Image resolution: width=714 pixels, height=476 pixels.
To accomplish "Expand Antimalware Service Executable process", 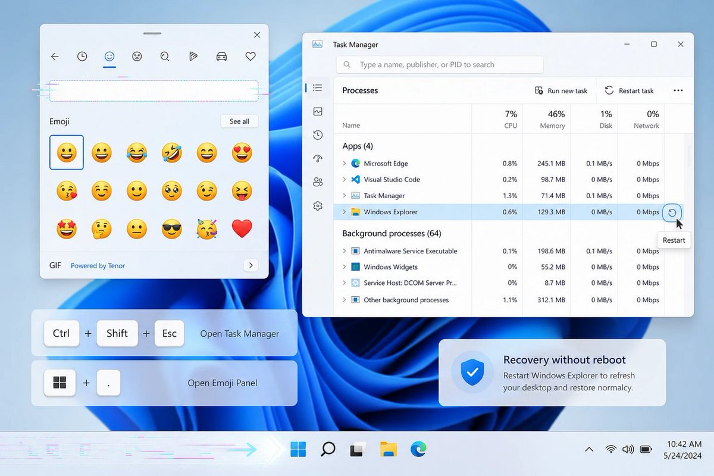I will pos(344,251).
